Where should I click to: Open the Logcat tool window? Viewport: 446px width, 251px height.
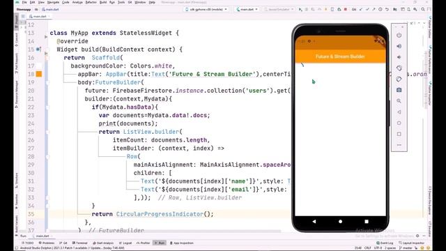coord(125,243)
